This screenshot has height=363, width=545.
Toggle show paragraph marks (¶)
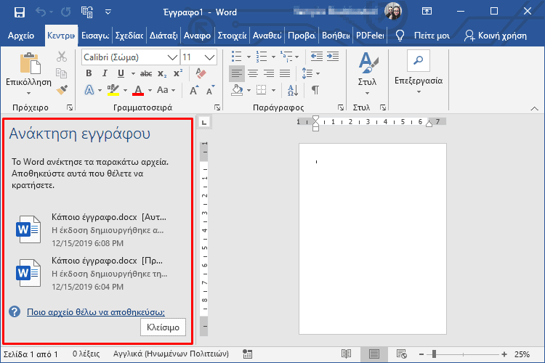click(315, 90)
